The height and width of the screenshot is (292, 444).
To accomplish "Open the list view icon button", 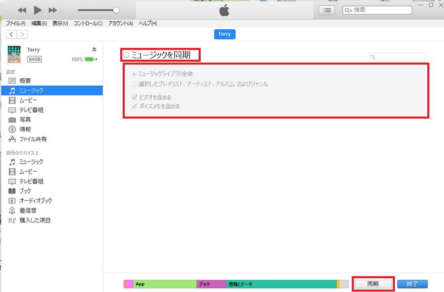I will pos(327,10).
